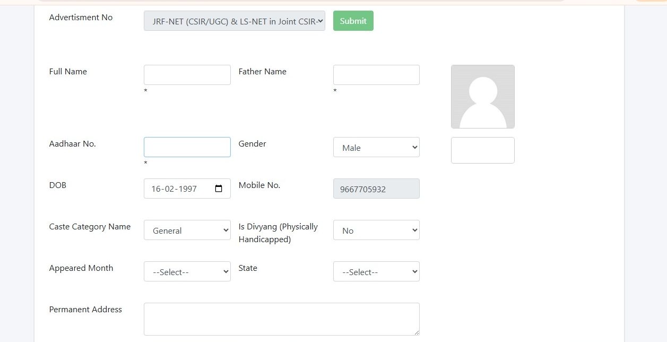Screen dimensions: 667x342
Task: Click inside the Permanent Address text area
Action: [281, 319]
